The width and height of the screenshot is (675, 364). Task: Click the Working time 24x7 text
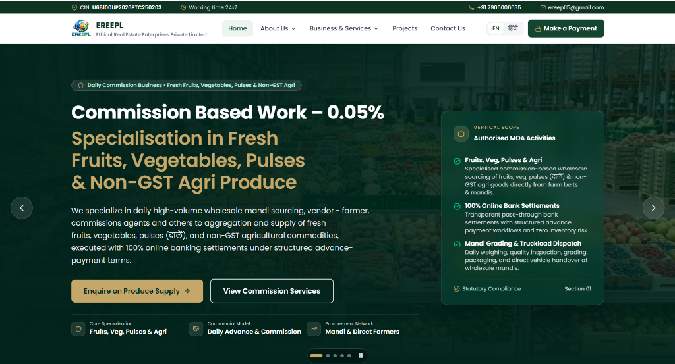213,7
